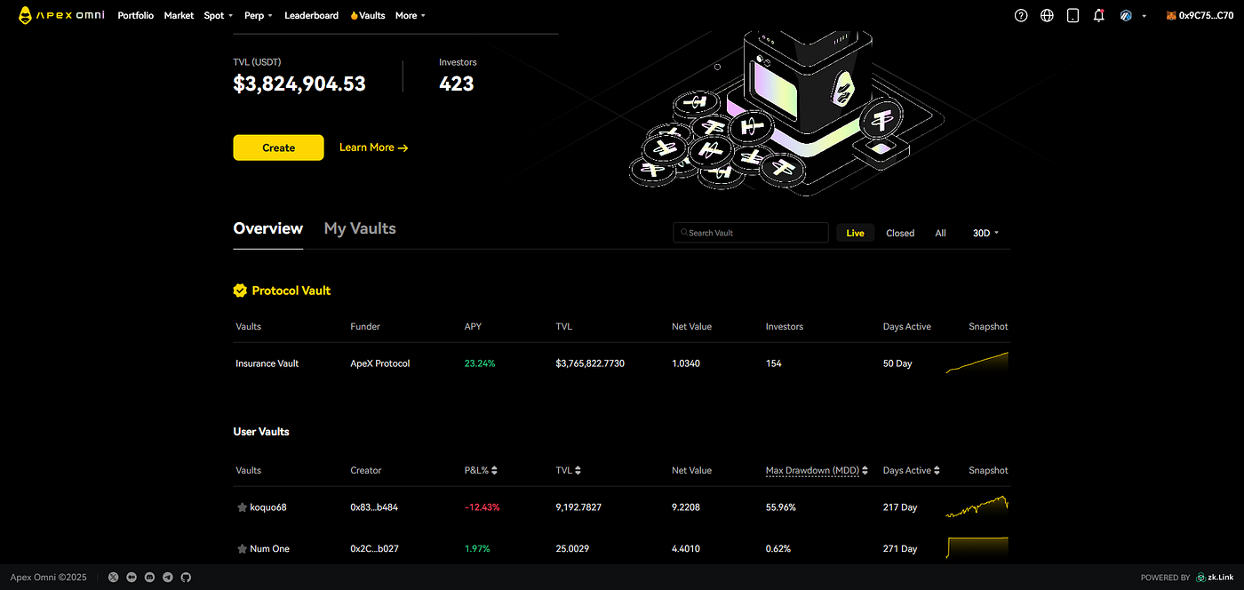Click TVL value $3,765,822.7730

click(x=590, y=363)
